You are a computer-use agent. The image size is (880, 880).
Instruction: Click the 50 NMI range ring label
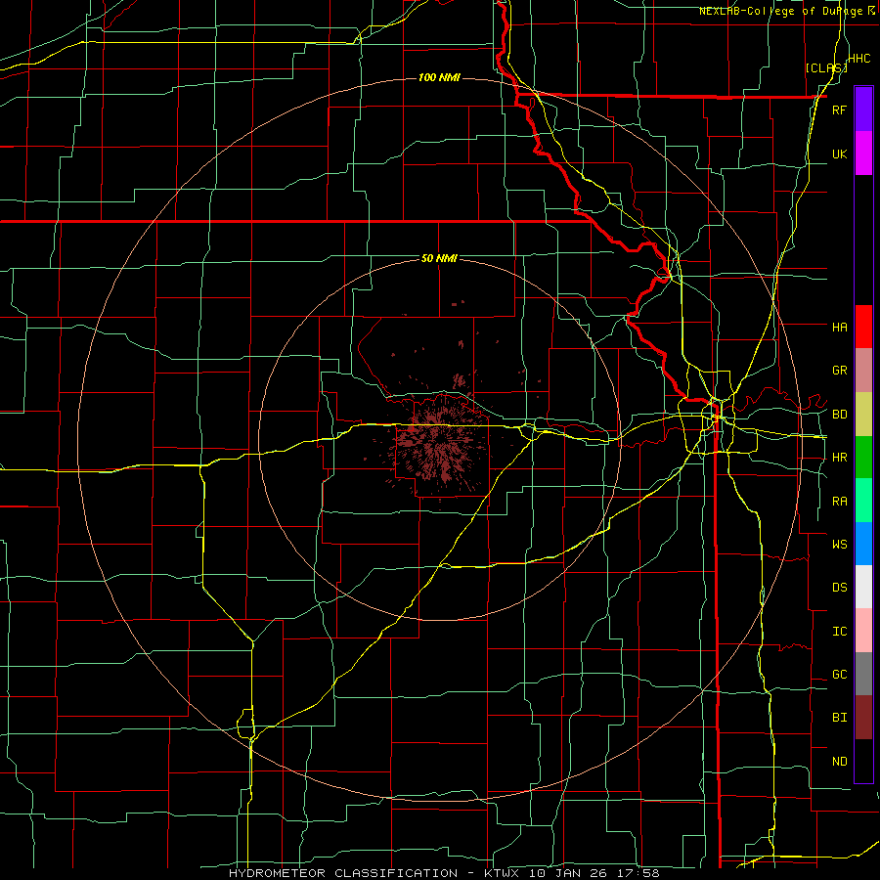click(x=439, y=258)
